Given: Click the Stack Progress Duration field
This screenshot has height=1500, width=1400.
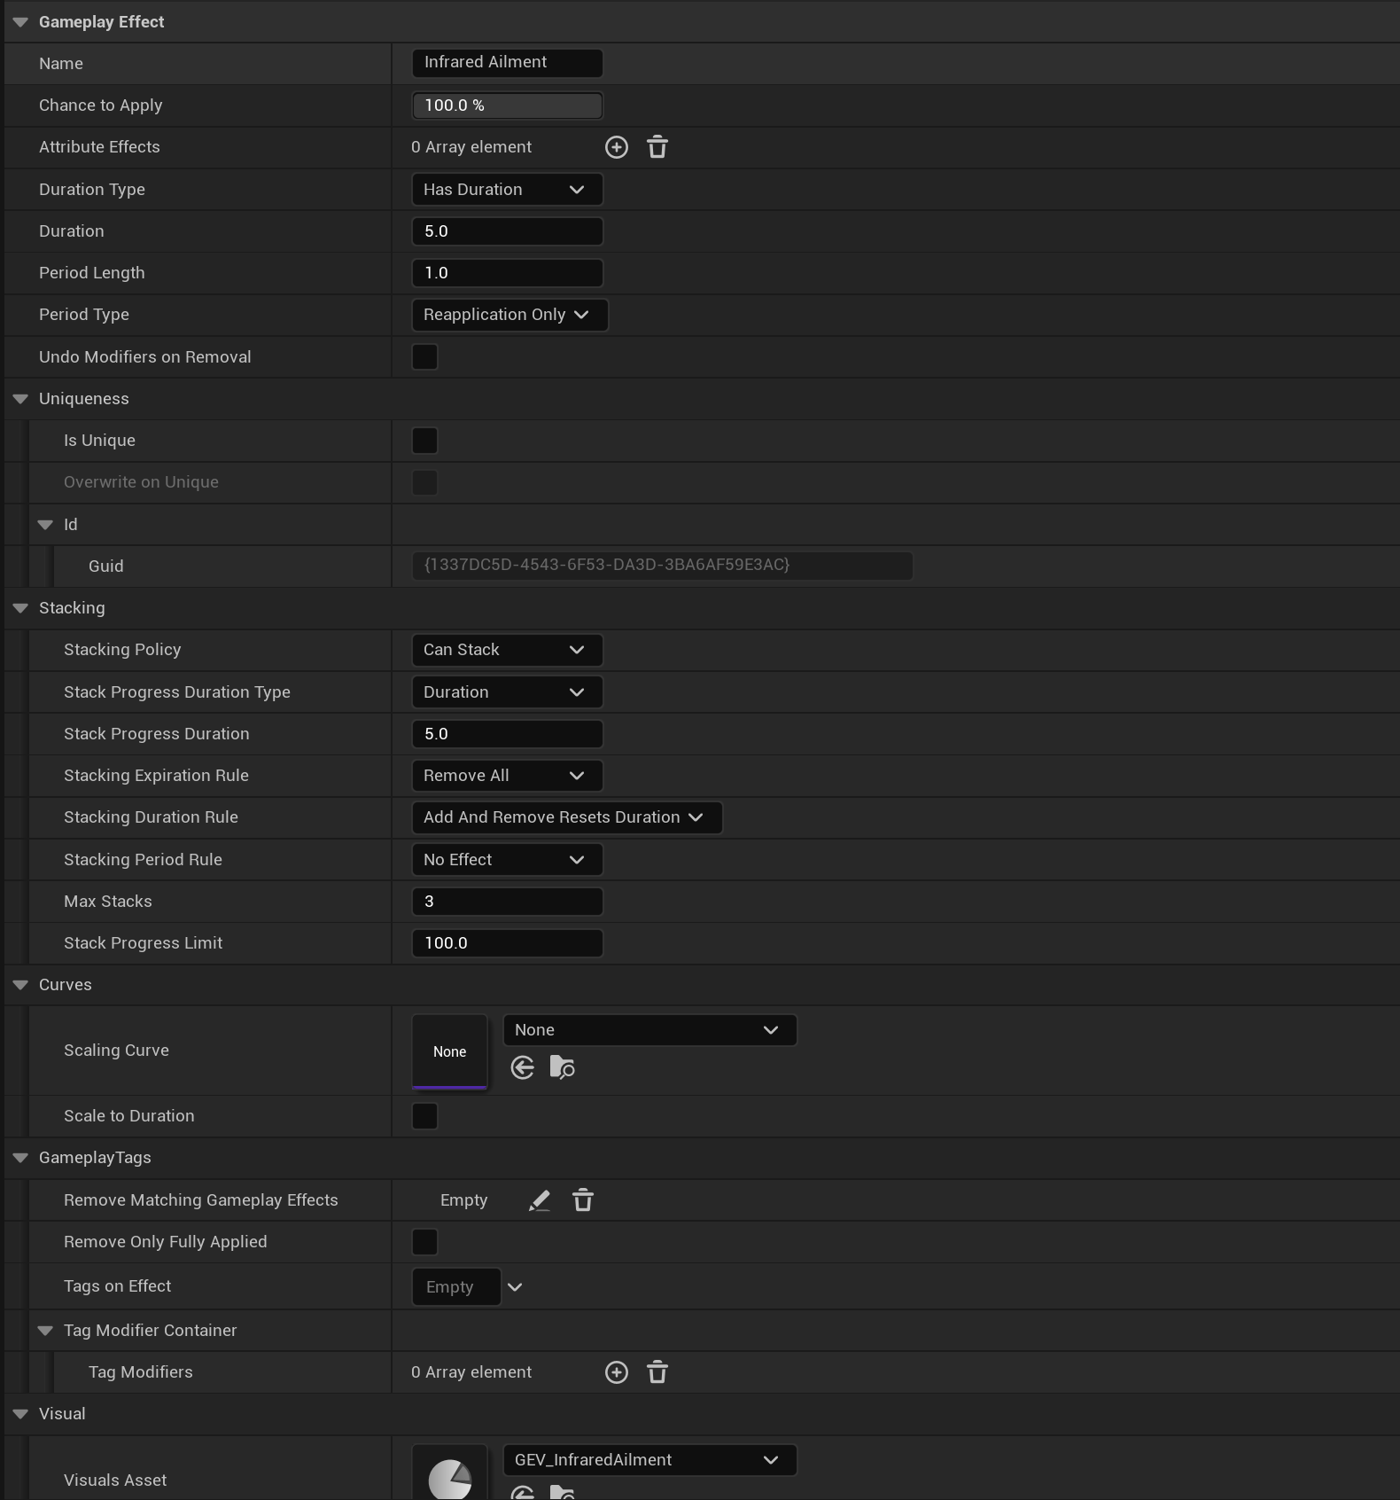Looking at the screenshot, I should coord(508,734).
